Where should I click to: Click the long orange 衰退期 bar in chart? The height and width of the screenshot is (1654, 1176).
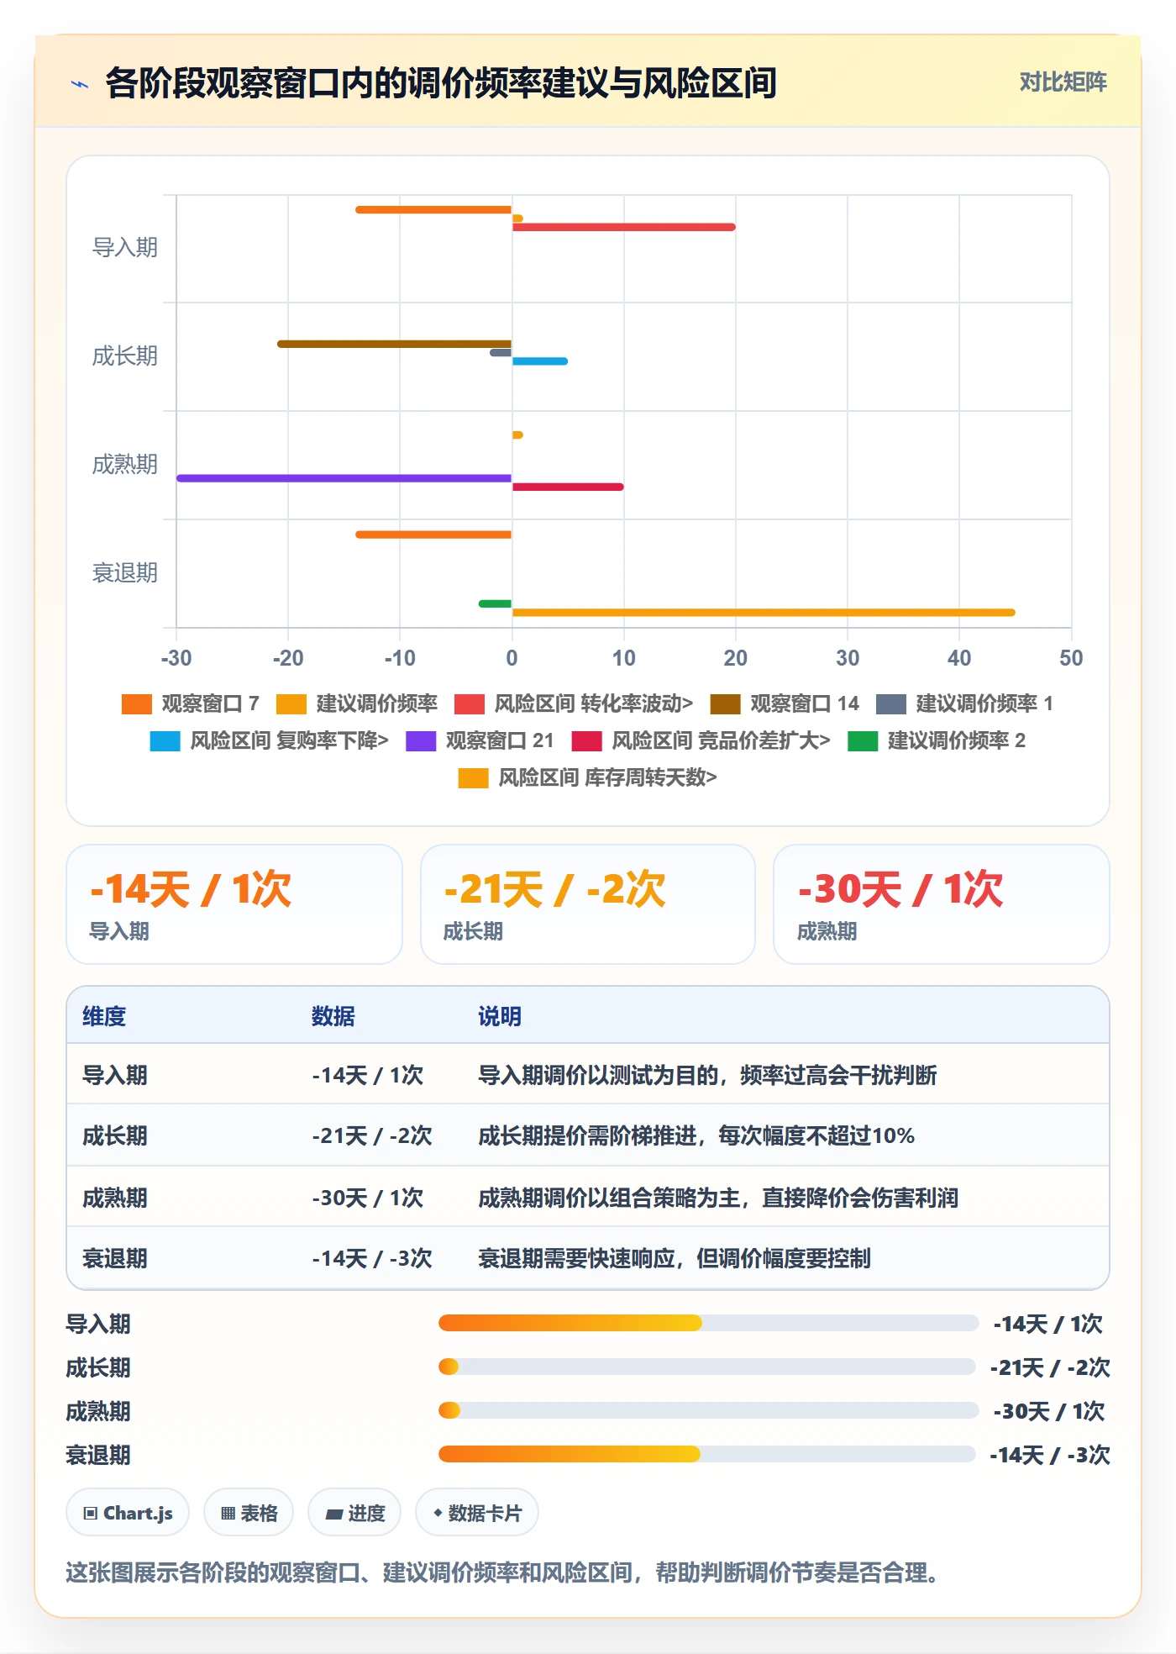point(764,613)
